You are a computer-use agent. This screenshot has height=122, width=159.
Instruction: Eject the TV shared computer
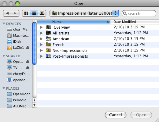28,68
